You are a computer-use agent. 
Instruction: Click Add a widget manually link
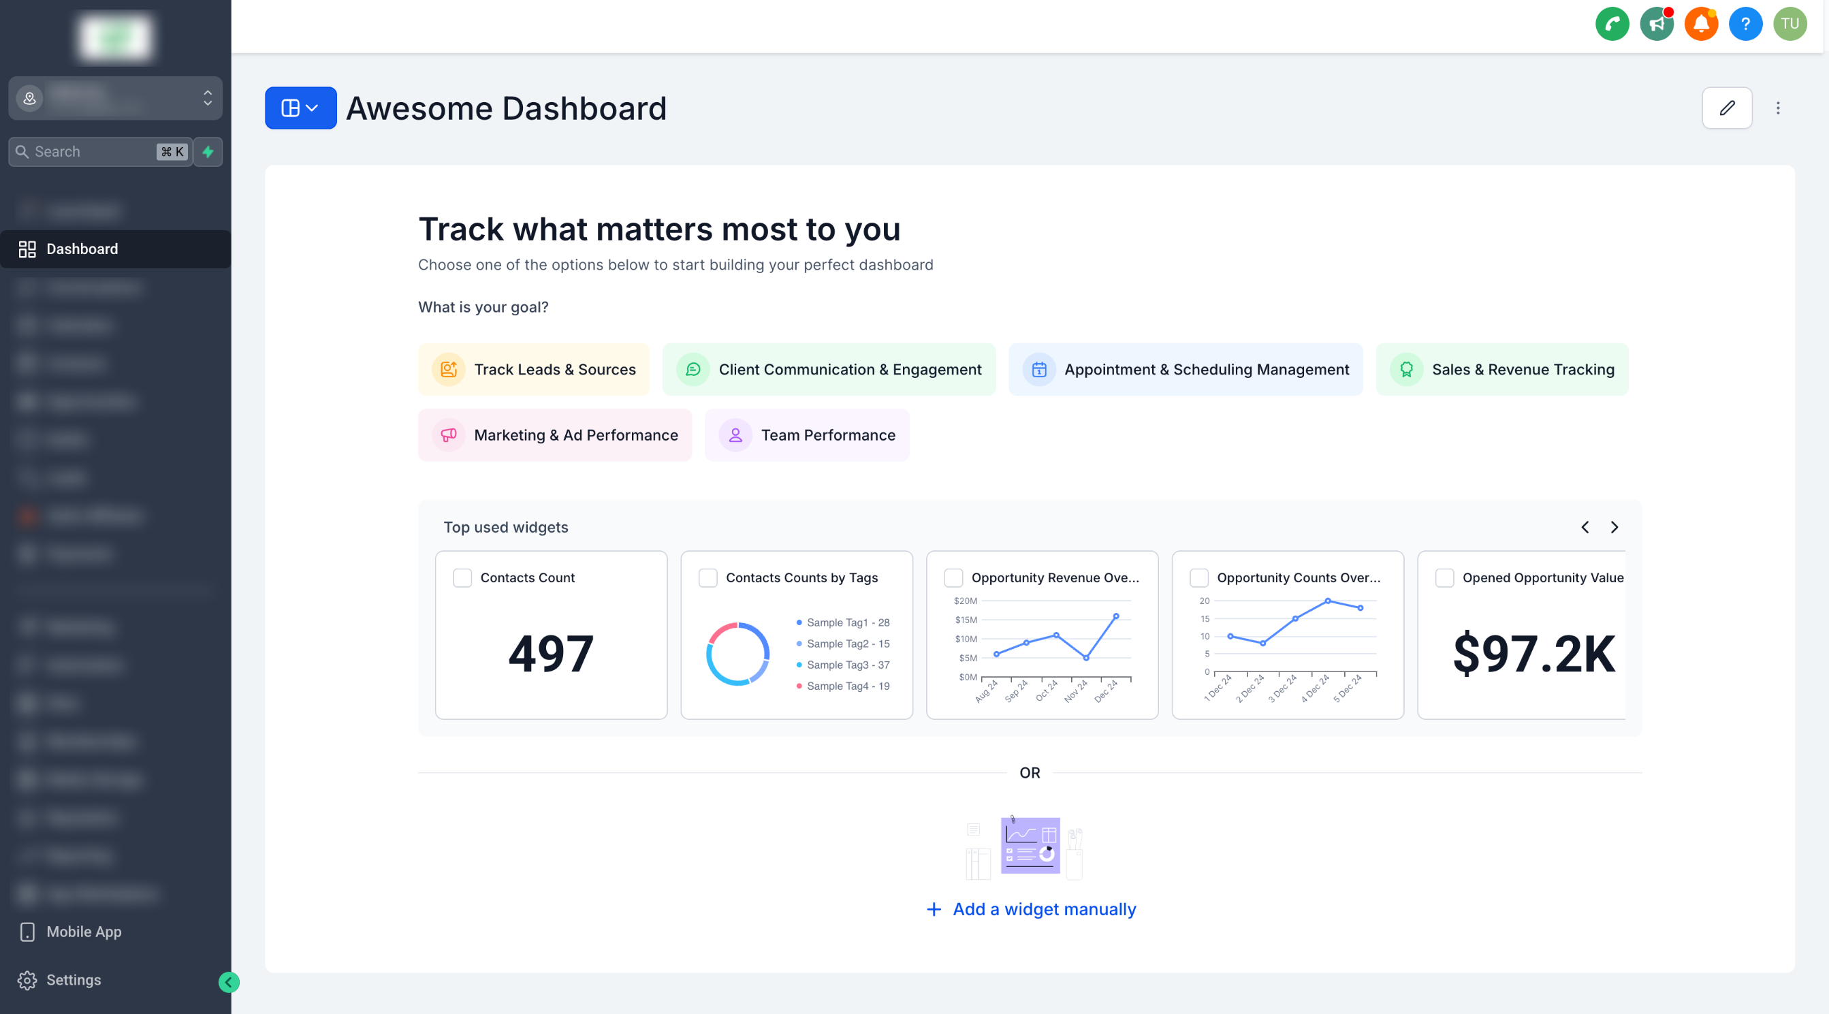[1031, 910]
